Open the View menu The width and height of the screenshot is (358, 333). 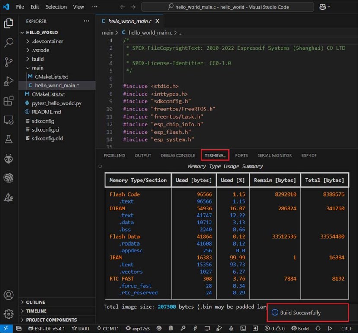point(78,6)
